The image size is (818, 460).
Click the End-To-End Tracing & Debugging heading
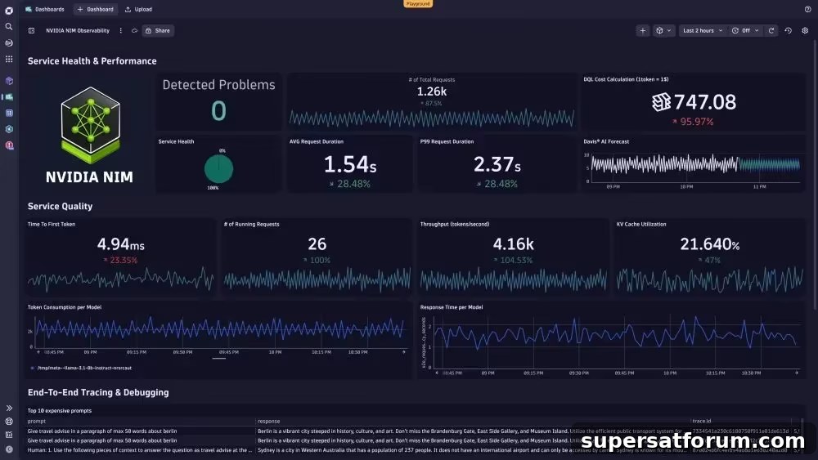coord(98,392)
